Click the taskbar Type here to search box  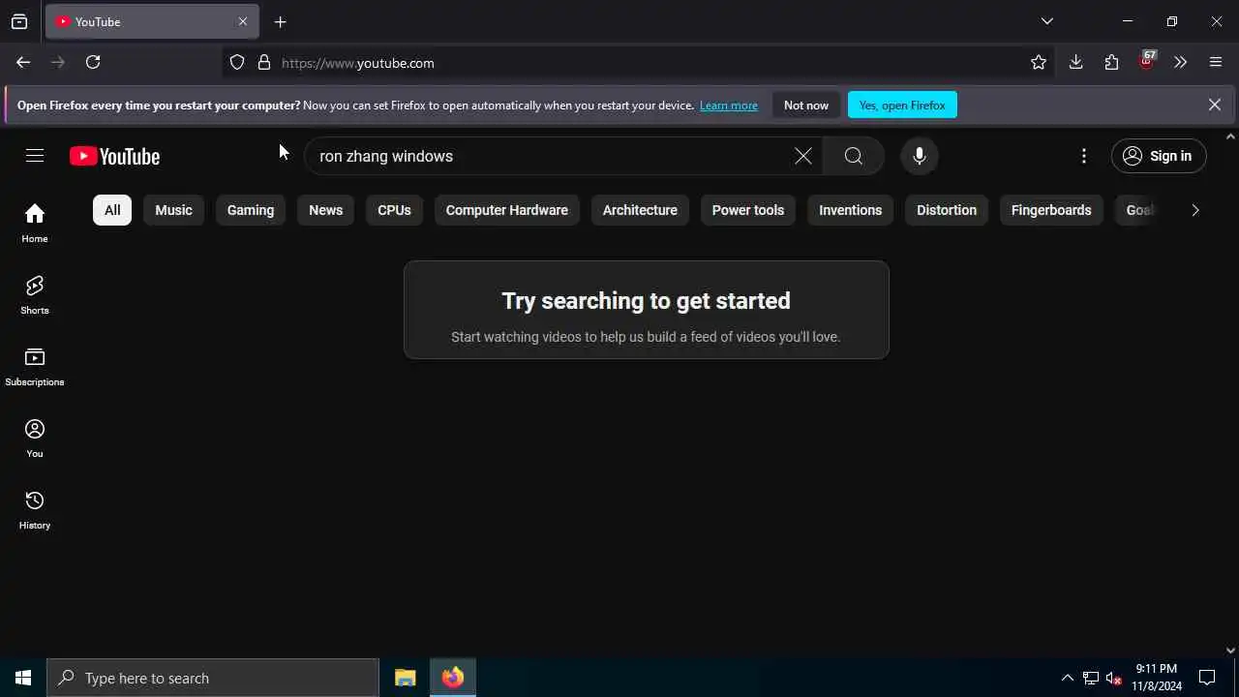click(213, 678)
